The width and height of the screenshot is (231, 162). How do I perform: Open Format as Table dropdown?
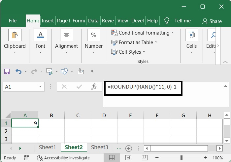click(x=134, y=42)
